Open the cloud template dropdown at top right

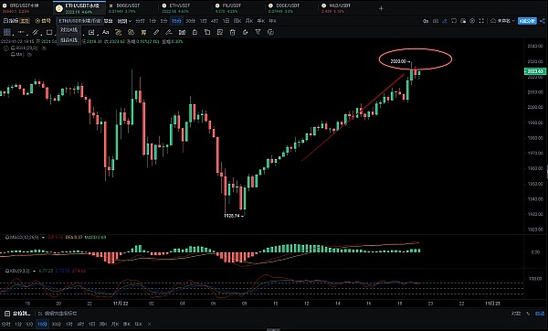tap(502, 21)
